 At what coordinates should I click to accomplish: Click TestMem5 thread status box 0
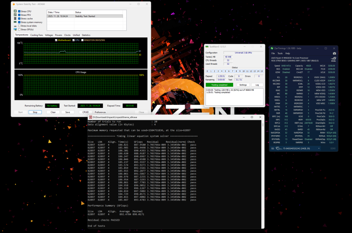point(207,71)
